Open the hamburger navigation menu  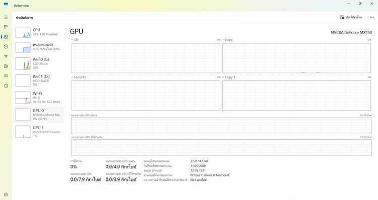pos(6,17)
